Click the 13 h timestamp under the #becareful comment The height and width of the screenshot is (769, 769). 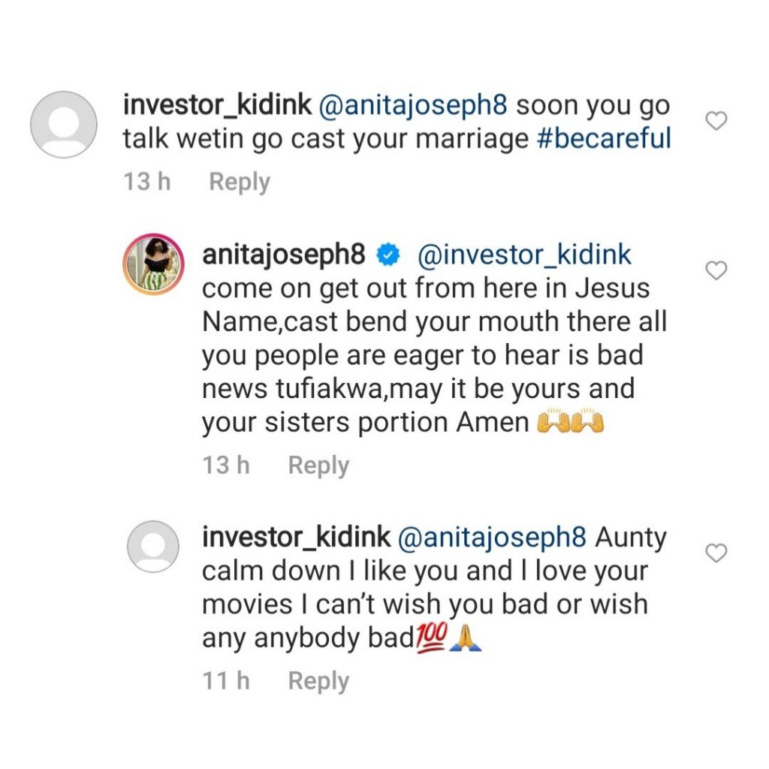click(x=147, y=182)
